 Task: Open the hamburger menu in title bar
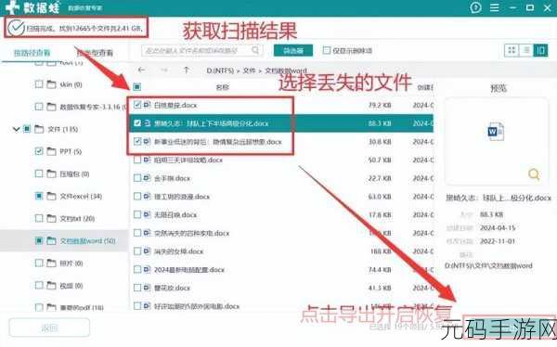[495, 7]
